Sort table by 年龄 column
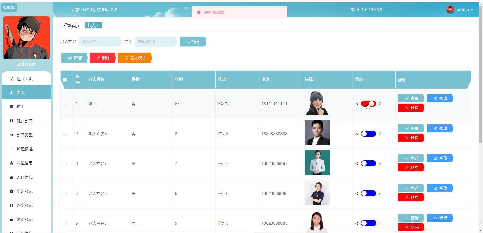 (186, 79)
